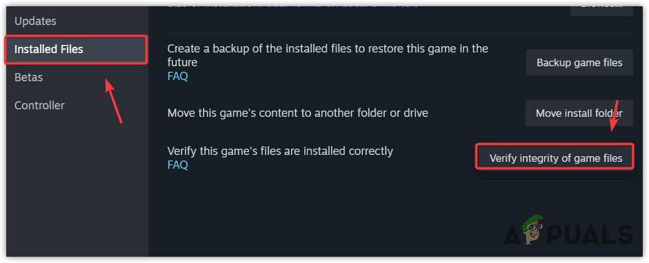Open the Updates section in the sidebar

tap(36, 21)
